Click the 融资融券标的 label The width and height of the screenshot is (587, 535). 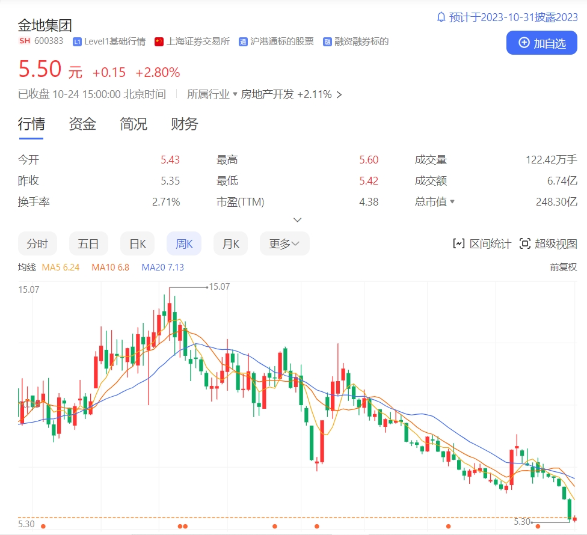click(x=361, y=41)
